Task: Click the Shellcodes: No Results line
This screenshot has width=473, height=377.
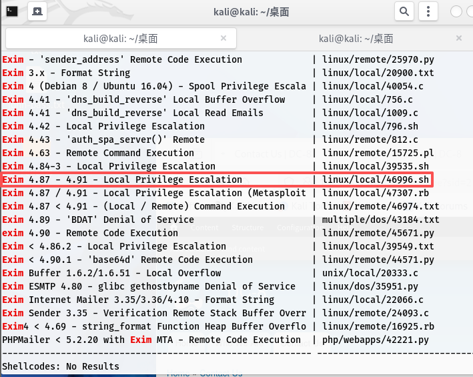Action: [x=61, y=366]
